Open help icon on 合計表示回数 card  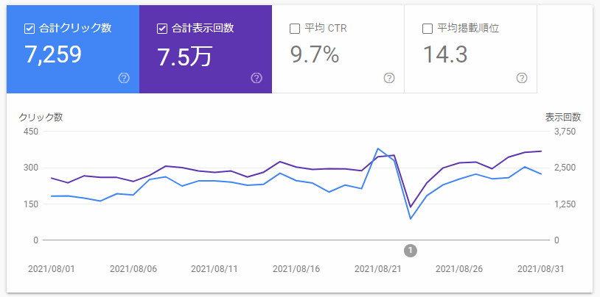coord(257,78)
